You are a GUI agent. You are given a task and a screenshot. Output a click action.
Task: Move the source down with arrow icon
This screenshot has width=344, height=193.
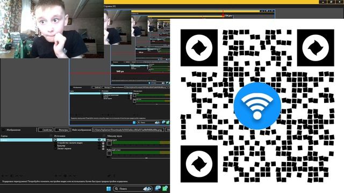(x=75, y=176)
